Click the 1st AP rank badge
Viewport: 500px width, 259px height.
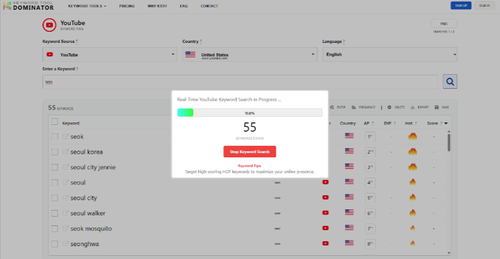370,137
